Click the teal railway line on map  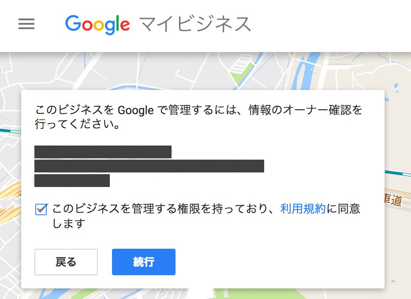pyautogui.click(x=398, y=173)
